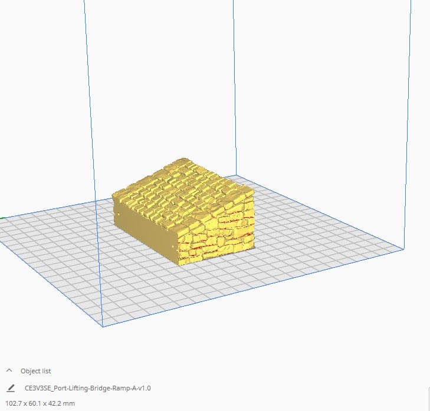Click the 102.7 x 60.1 x 42.2 mm dimensions text
The height and width of the screenshot is (411, 430).
(40, 403)
